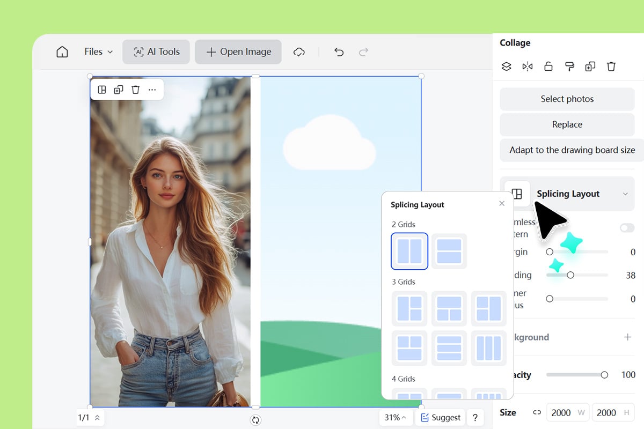Add a background with the plus icon
This screenshot has height=429, width=644.
coord(627,337)
